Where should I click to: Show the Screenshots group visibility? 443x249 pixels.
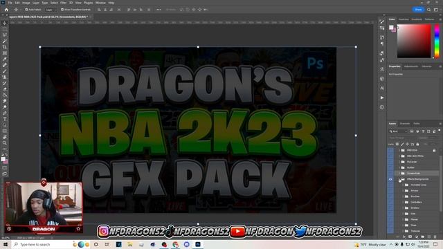tap(390, 174)
